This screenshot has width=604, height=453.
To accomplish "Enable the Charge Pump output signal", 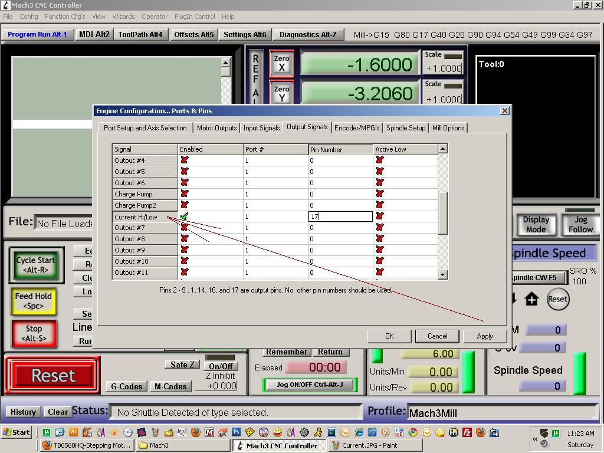I will click(185, 194).
